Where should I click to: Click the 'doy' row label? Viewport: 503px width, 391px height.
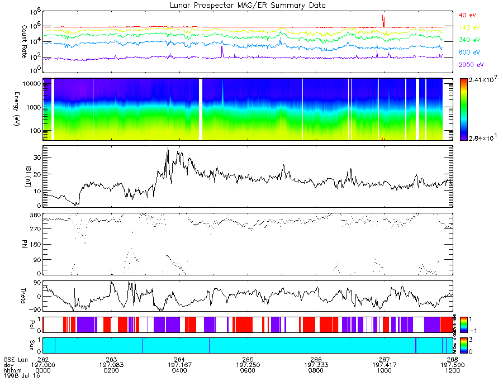point(8,365)
